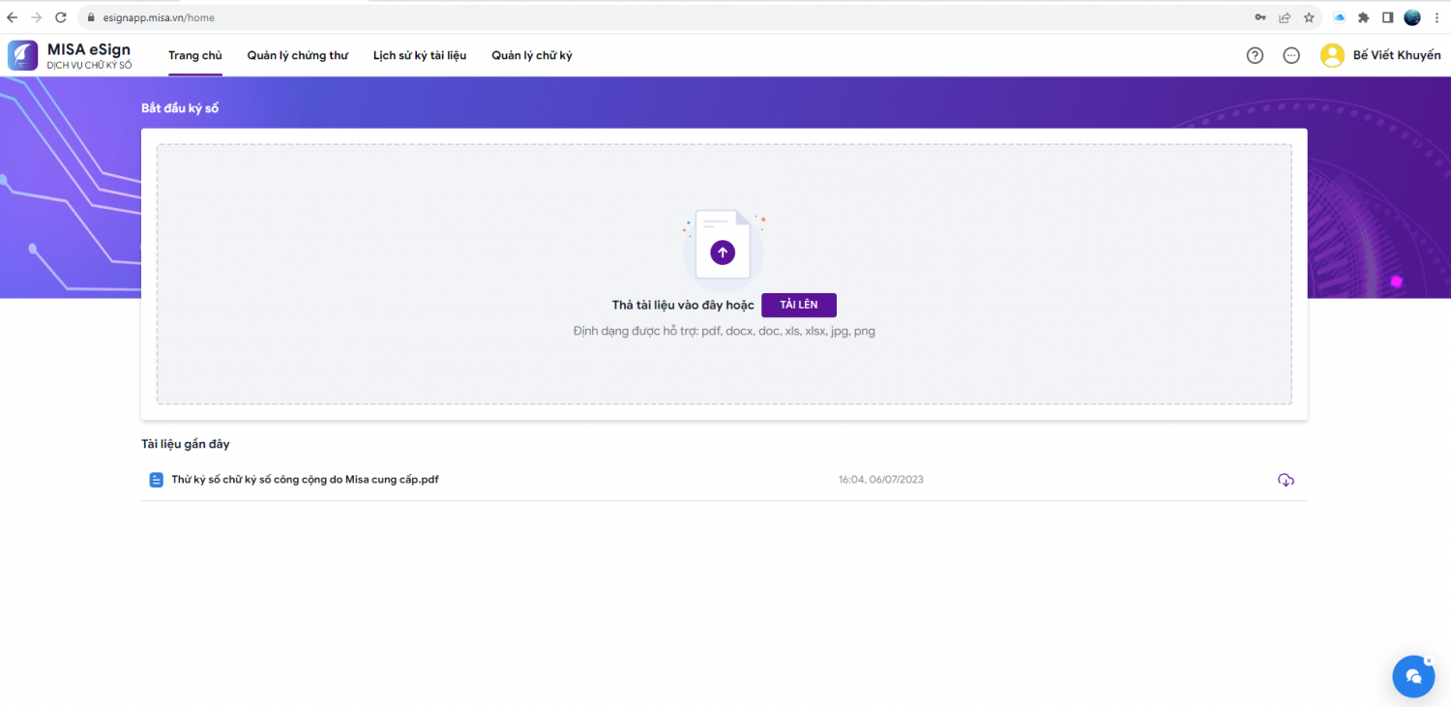Click the blue file icon of the recent document
The height and width of the screenshot is (707, 1451).
point(156,480)
